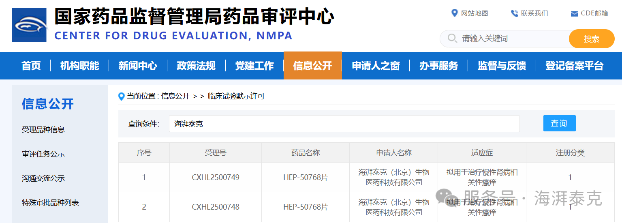Open the 申请人之窗 menu item
The width and height of the screenshot is (622, 223).
pyautogui.click(x=376, y=66)
